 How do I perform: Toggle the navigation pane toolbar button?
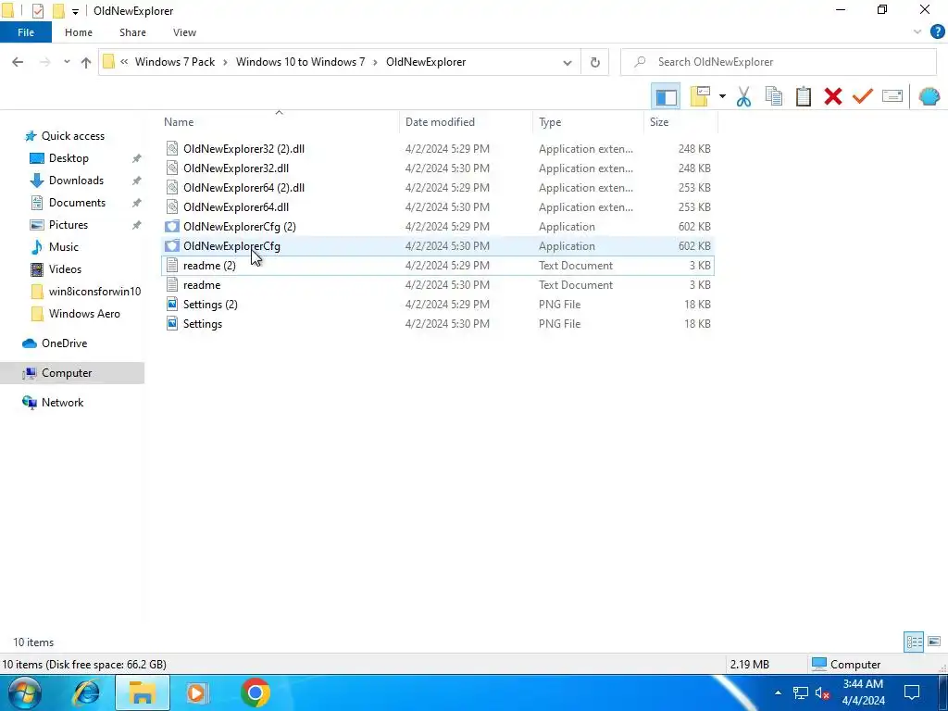(x=666, y=96)
